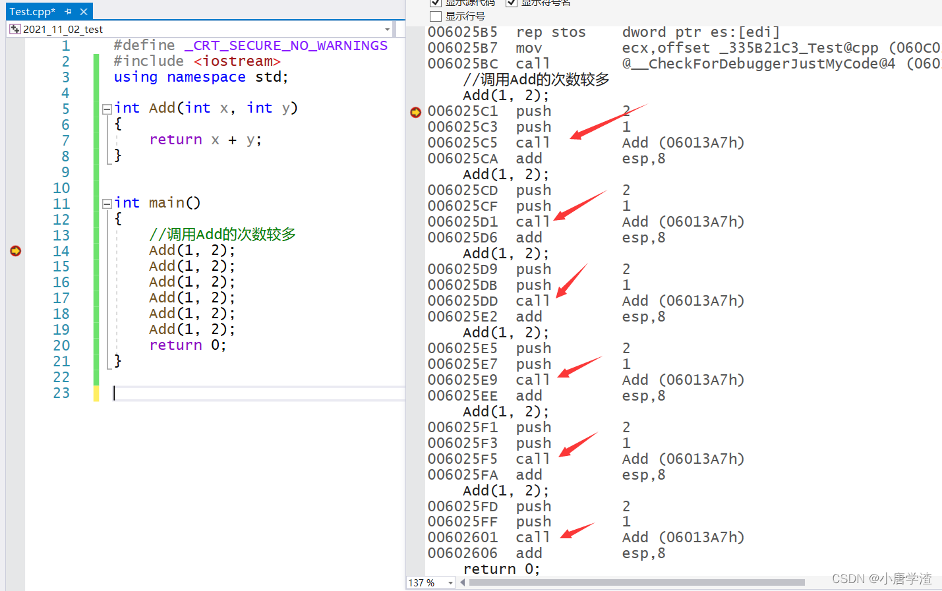
Task: Click 'add esp,8' at 006025CA
Action: pyautogui.click(x=546, y=159)
